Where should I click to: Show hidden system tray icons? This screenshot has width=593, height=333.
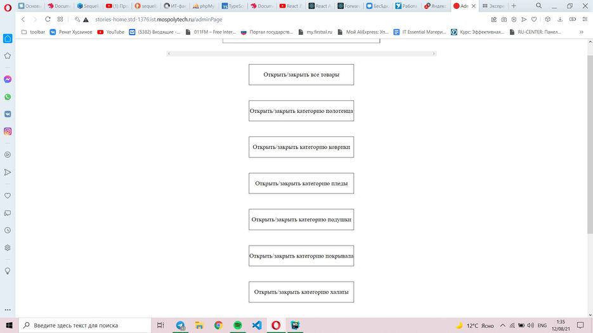coord(503,325)
